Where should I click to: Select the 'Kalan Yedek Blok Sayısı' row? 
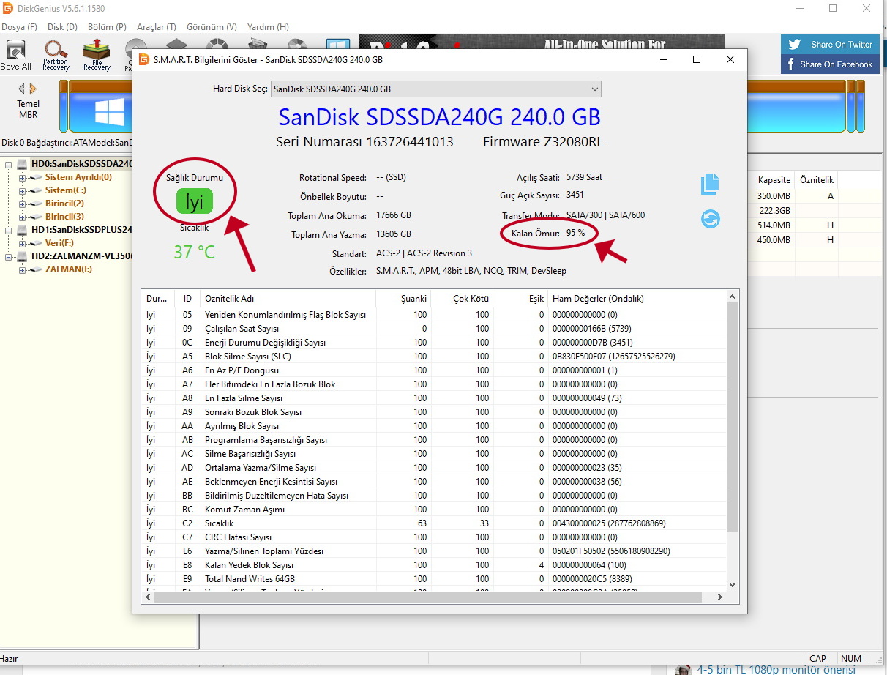434,565
